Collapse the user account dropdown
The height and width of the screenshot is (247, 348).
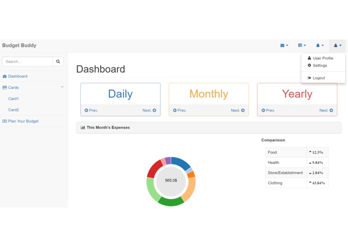pos(337,45)
